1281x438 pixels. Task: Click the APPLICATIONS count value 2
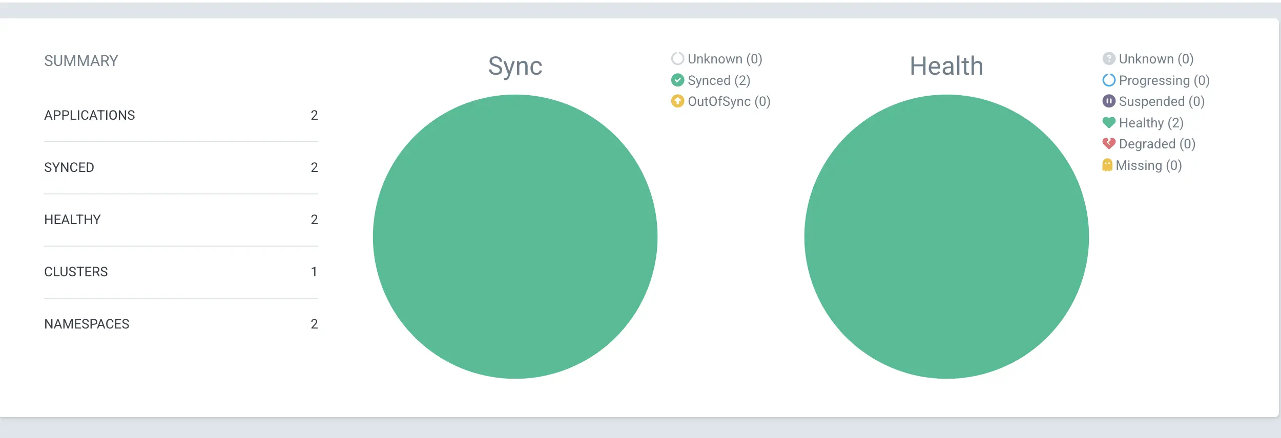pyautogui.click(x=314, y=115)
